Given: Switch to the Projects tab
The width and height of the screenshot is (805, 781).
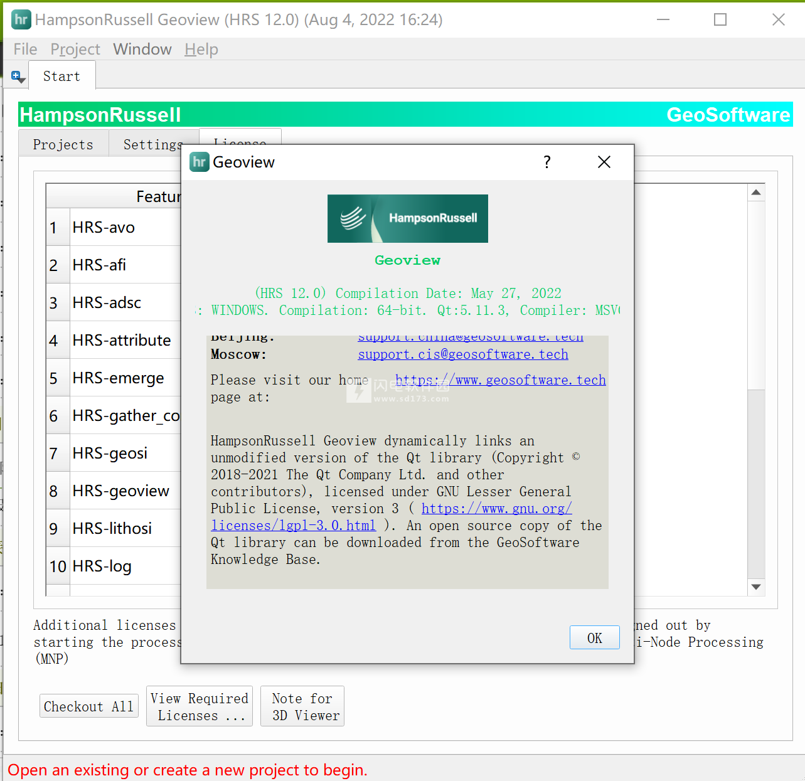Looking at the screenshot, I should point(63,144).
